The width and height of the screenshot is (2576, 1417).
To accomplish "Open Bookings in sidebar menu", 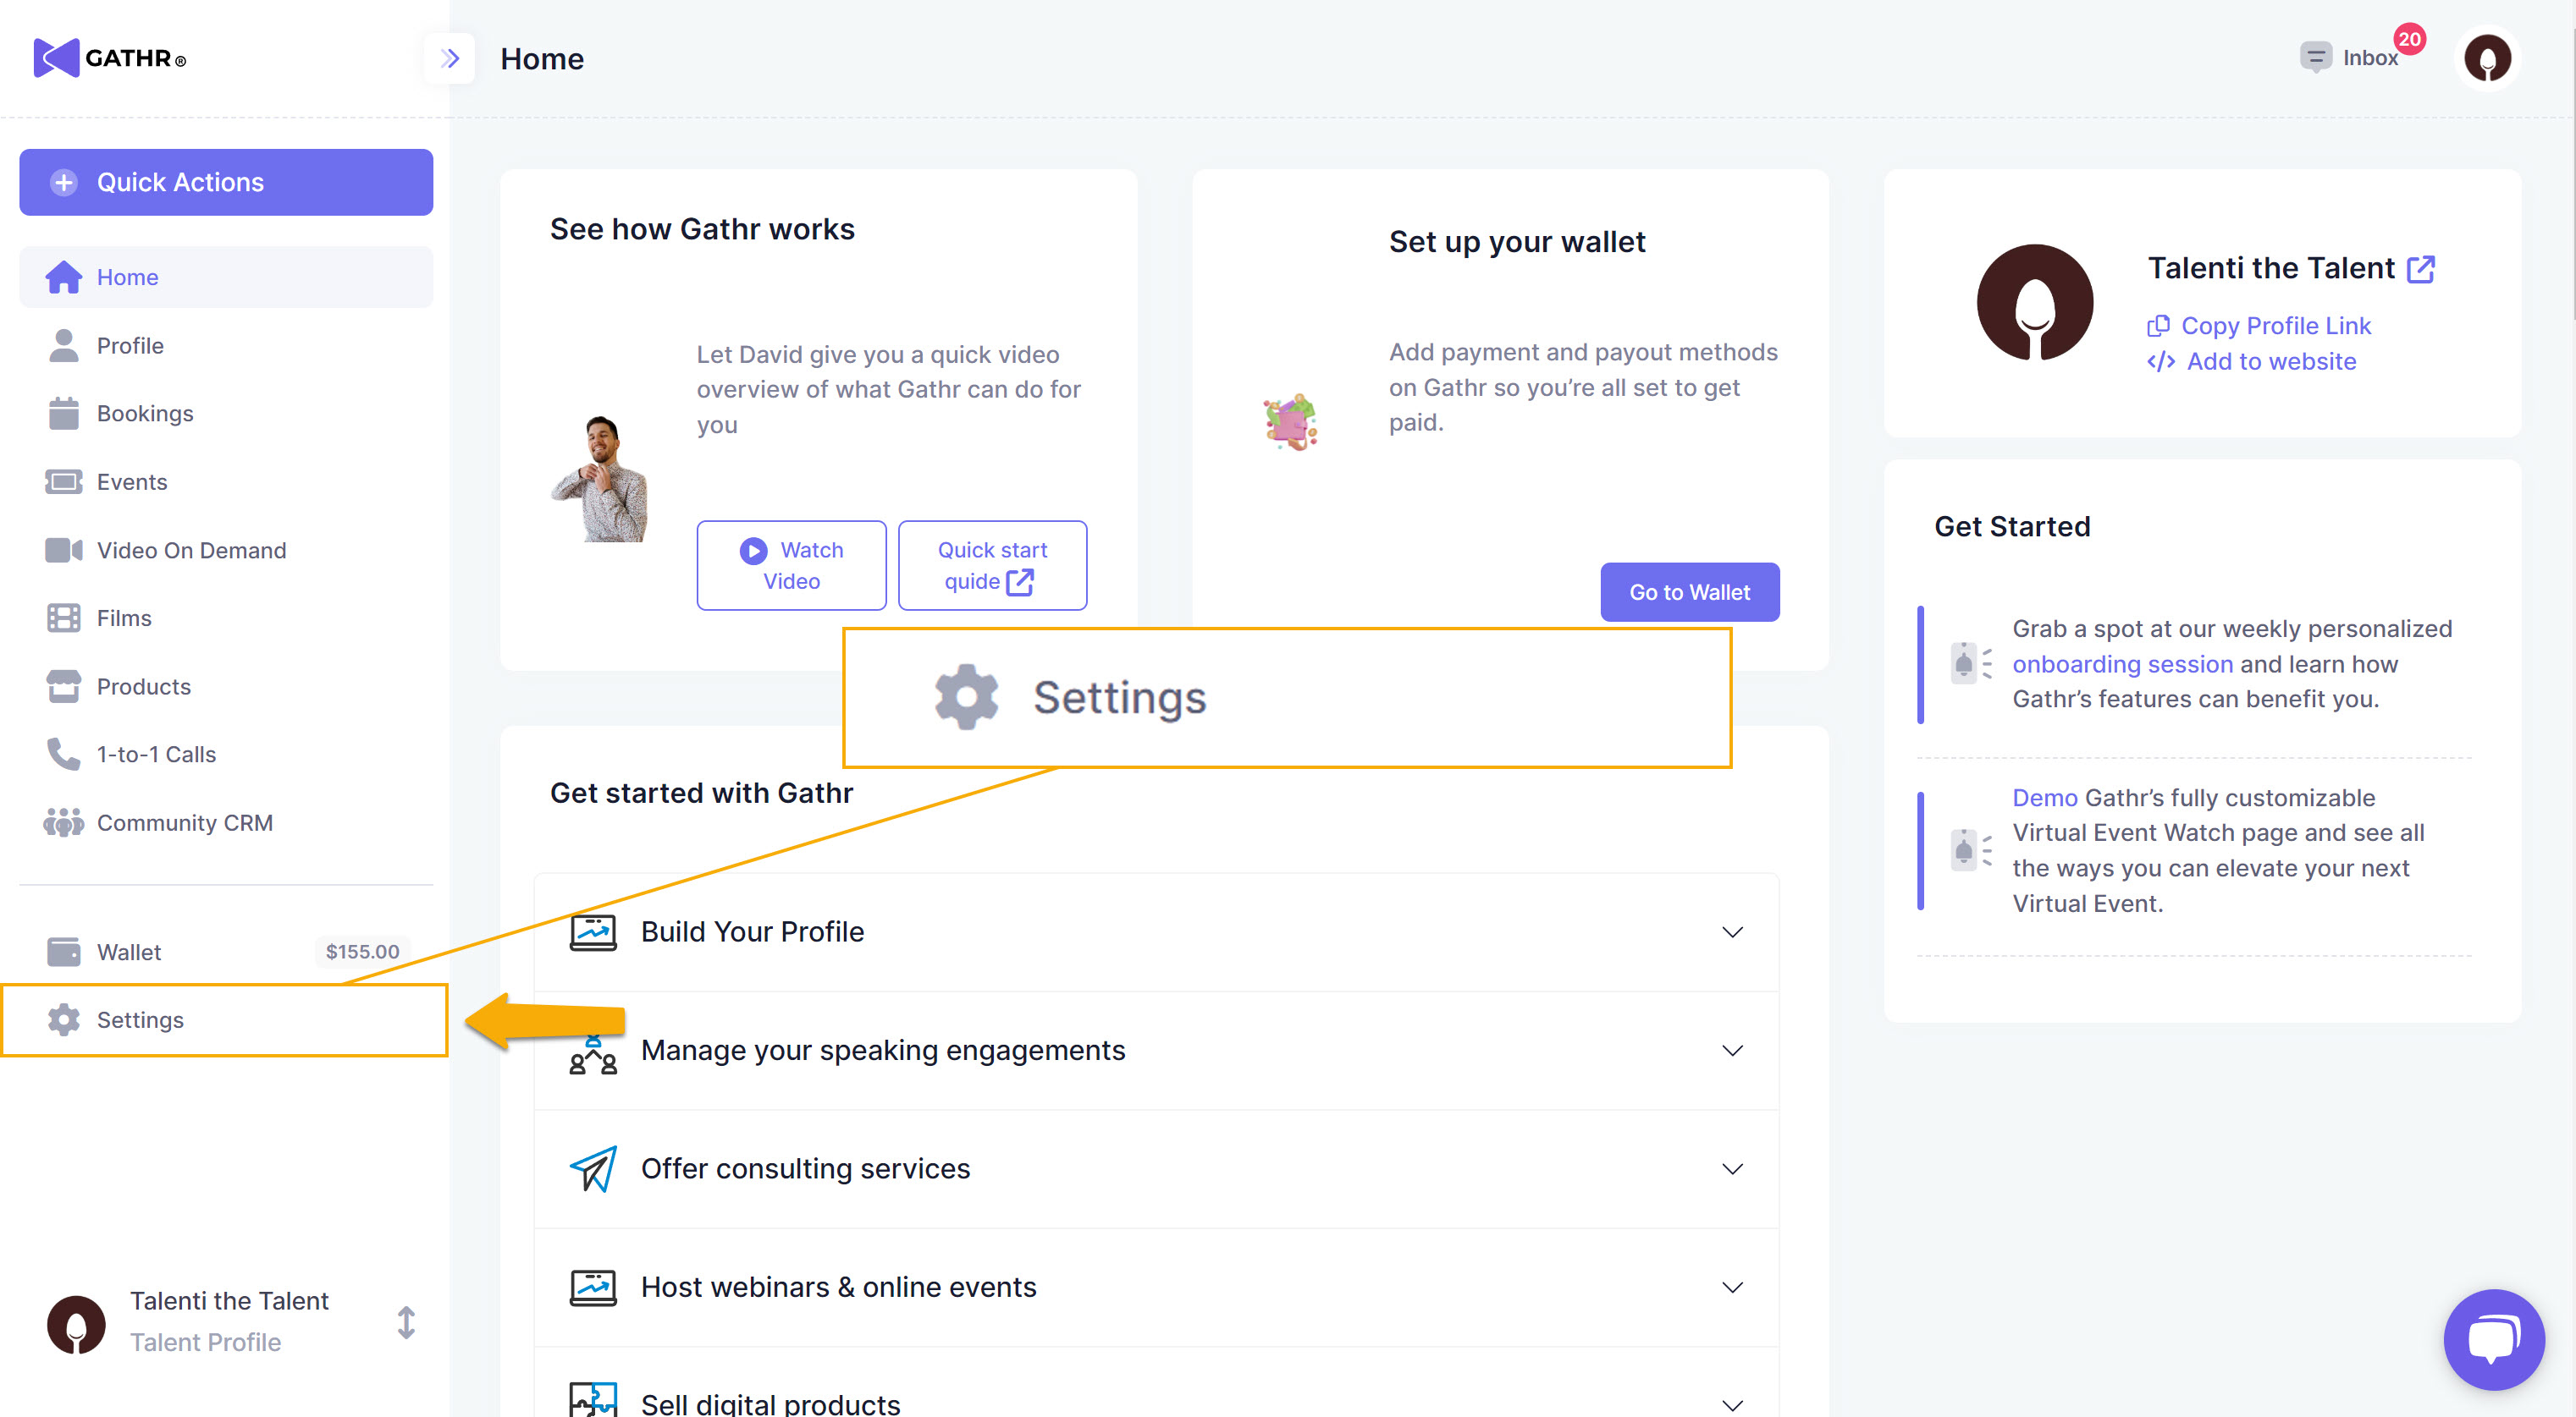I will (x=145, y=414).
